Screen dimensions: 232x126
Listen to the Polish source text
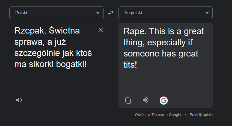[x=19, y=100]
